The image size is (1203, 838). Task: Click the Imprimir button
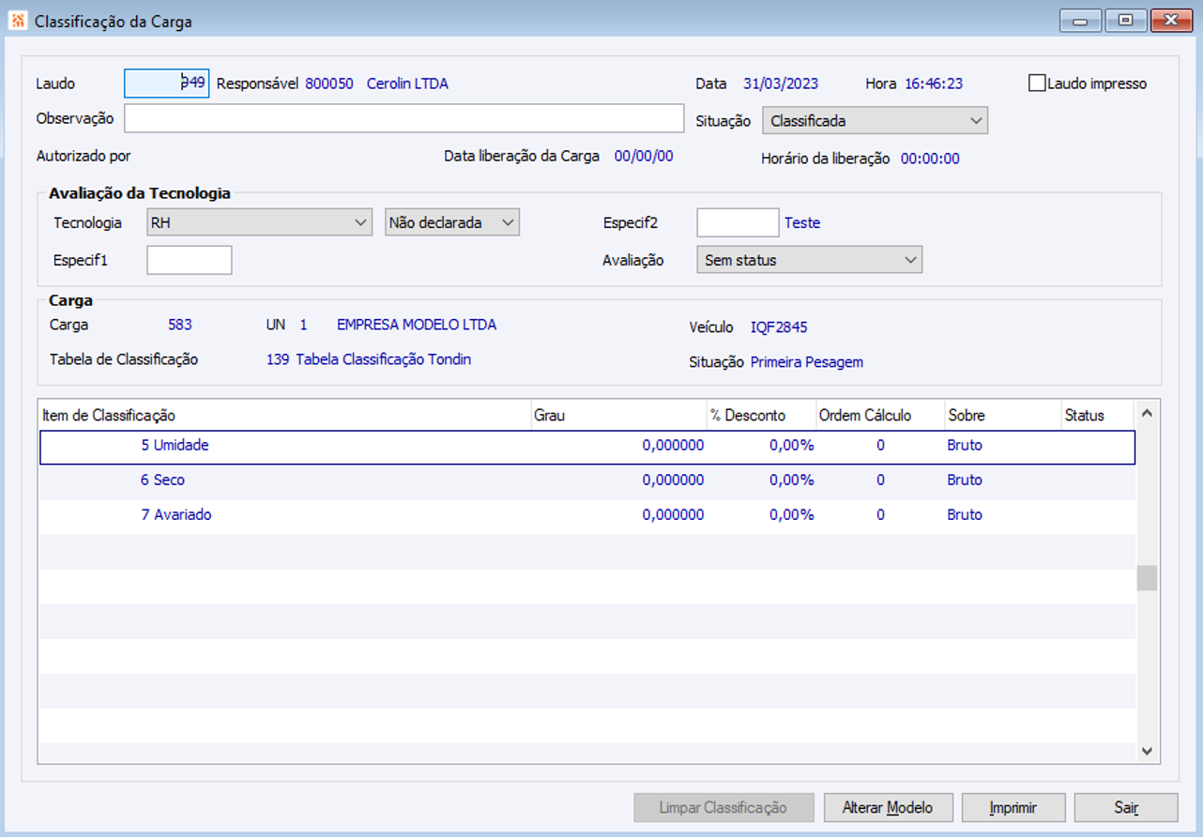[x=1013, y=808]
